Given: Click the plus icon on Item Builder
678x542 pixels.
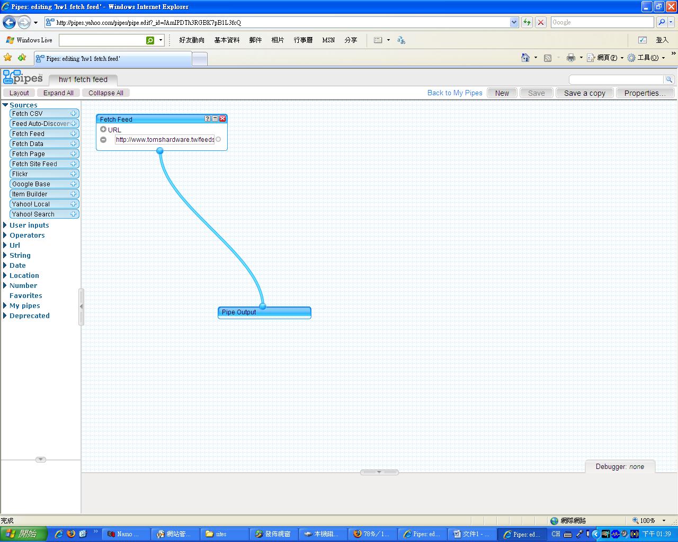Looking at the screenshot, I should point(74,194).
